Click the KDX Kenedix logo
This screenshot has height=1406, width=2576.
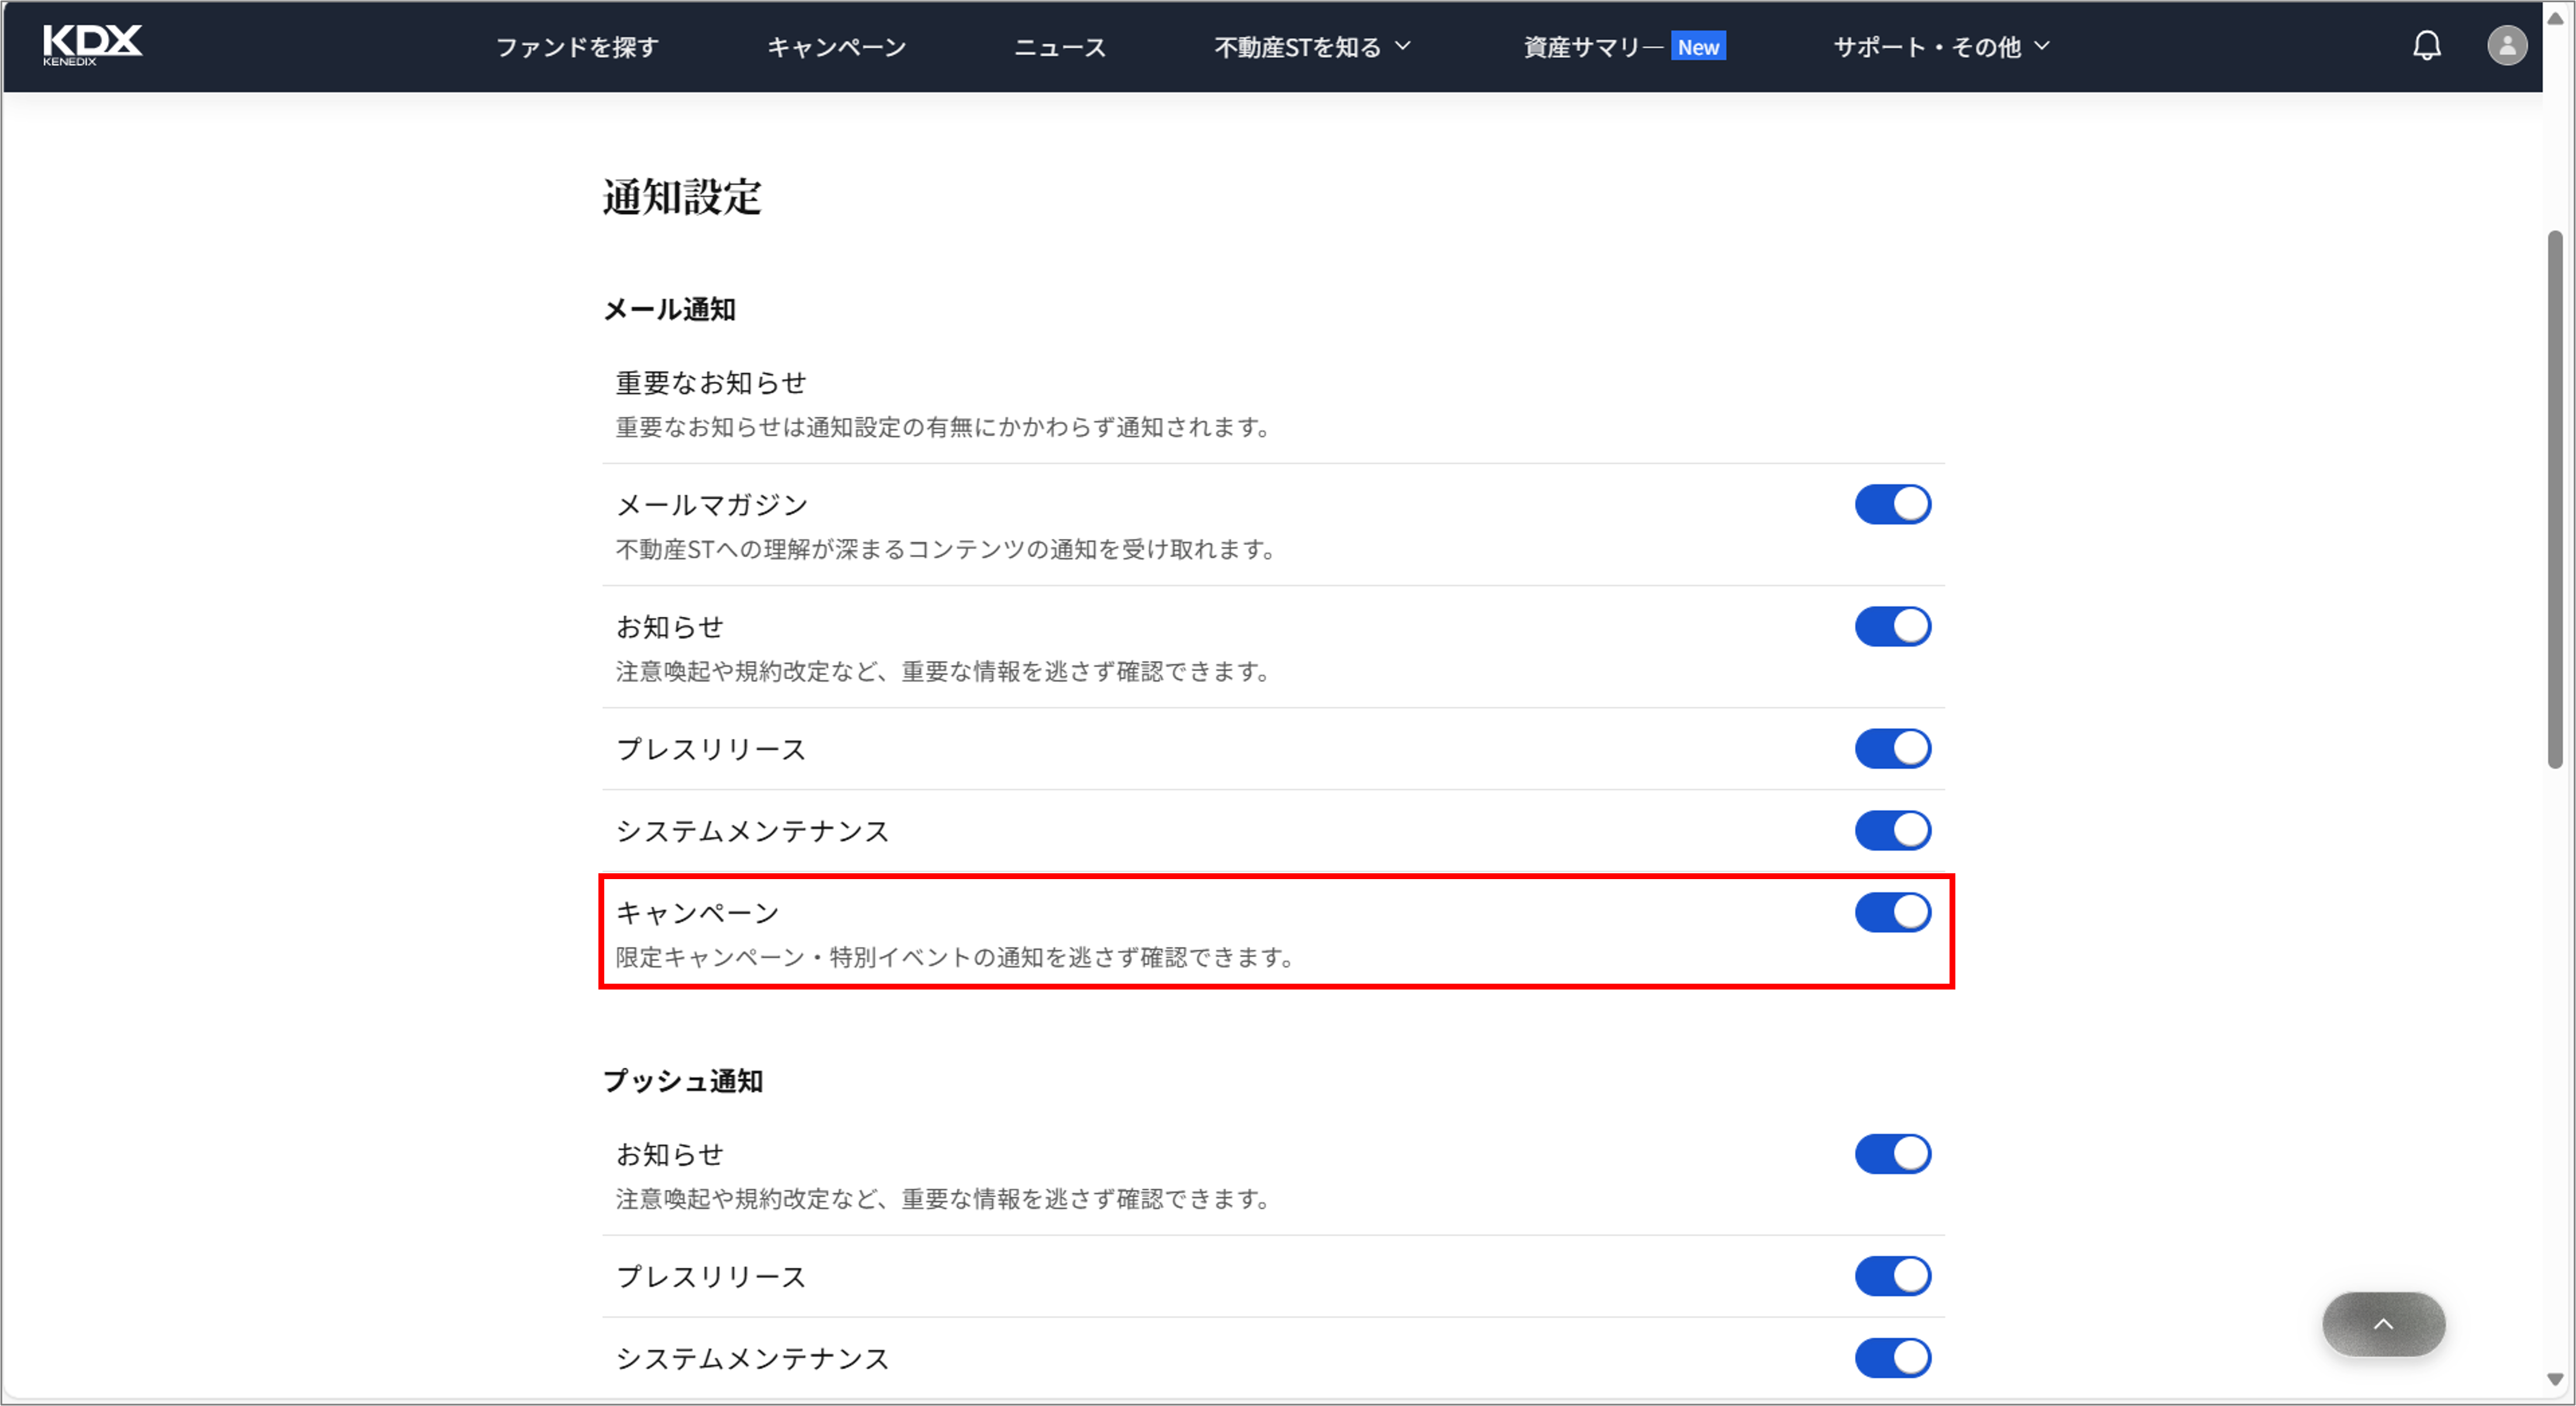[92, 45]
